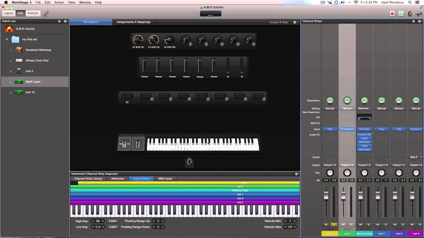Open the Omnisphere input slot
This screenshot has height=238, width=424.
point(347,129)
